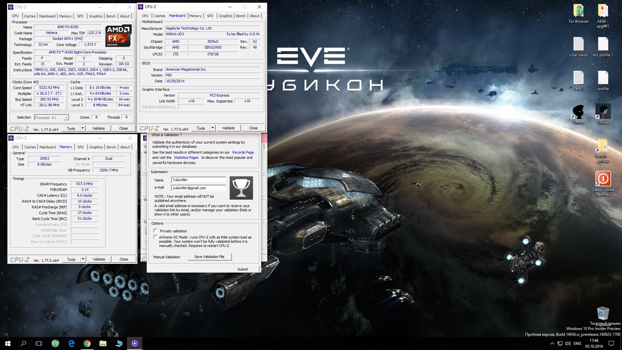Open Processor #1 selection dropdown

click(x=52, y=117)
